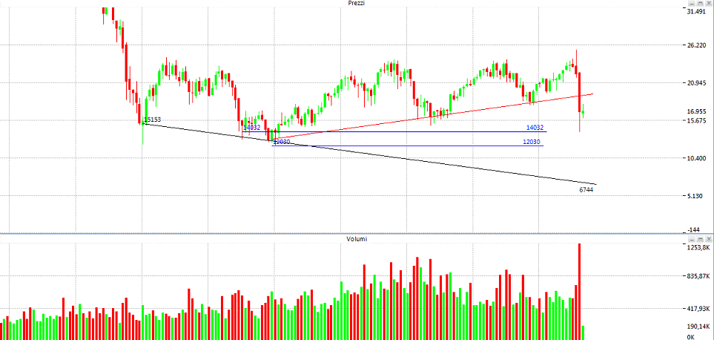
Task: Click the tallest red volume bar
Action: point(580,292)
